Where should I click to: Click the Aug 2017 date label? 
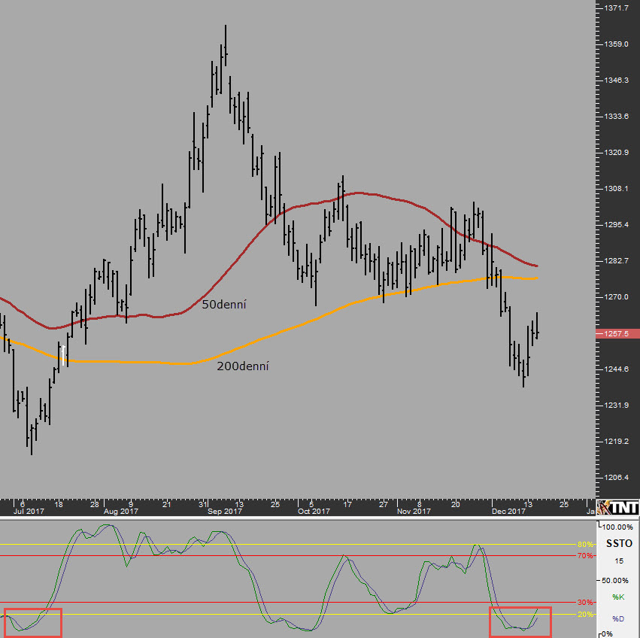[x=121, y=512]
